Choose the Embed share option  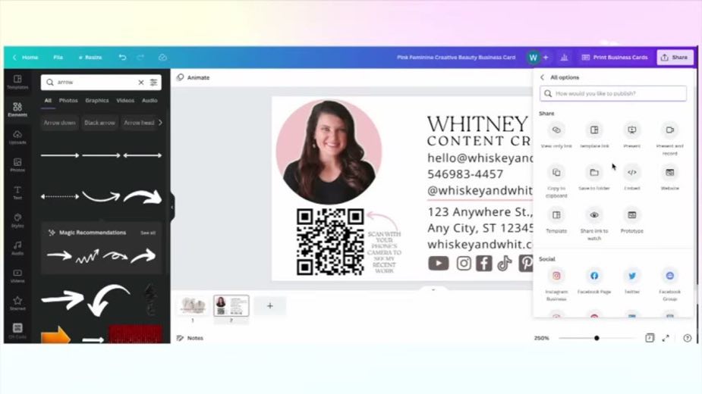[x=631, y=179]
